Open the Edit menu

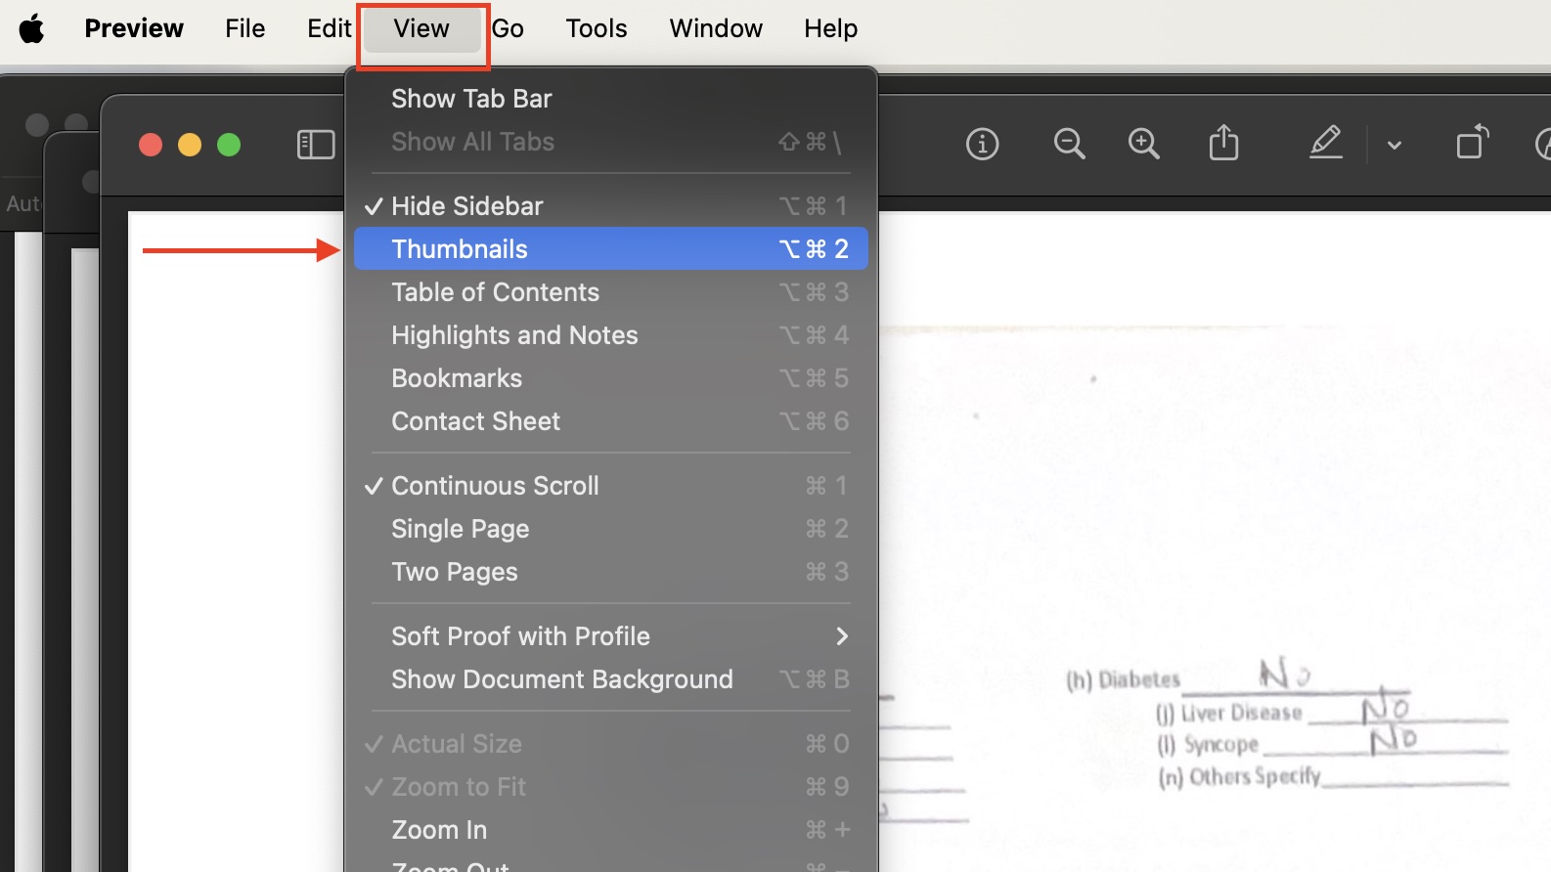pyautogui.click(x=329, y=28)
